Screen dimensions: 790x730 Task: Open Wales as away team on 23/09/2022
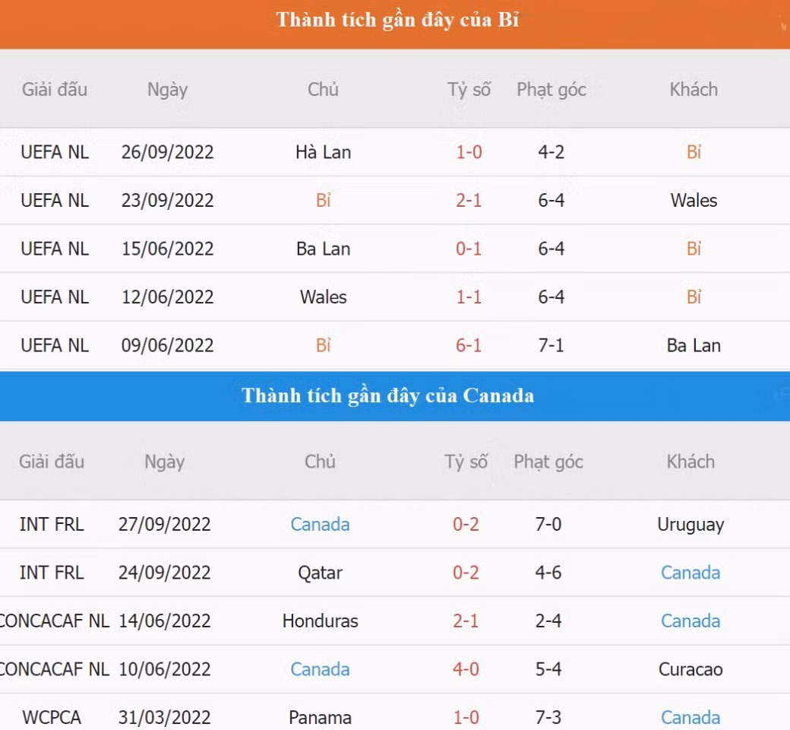click(693, 201)
